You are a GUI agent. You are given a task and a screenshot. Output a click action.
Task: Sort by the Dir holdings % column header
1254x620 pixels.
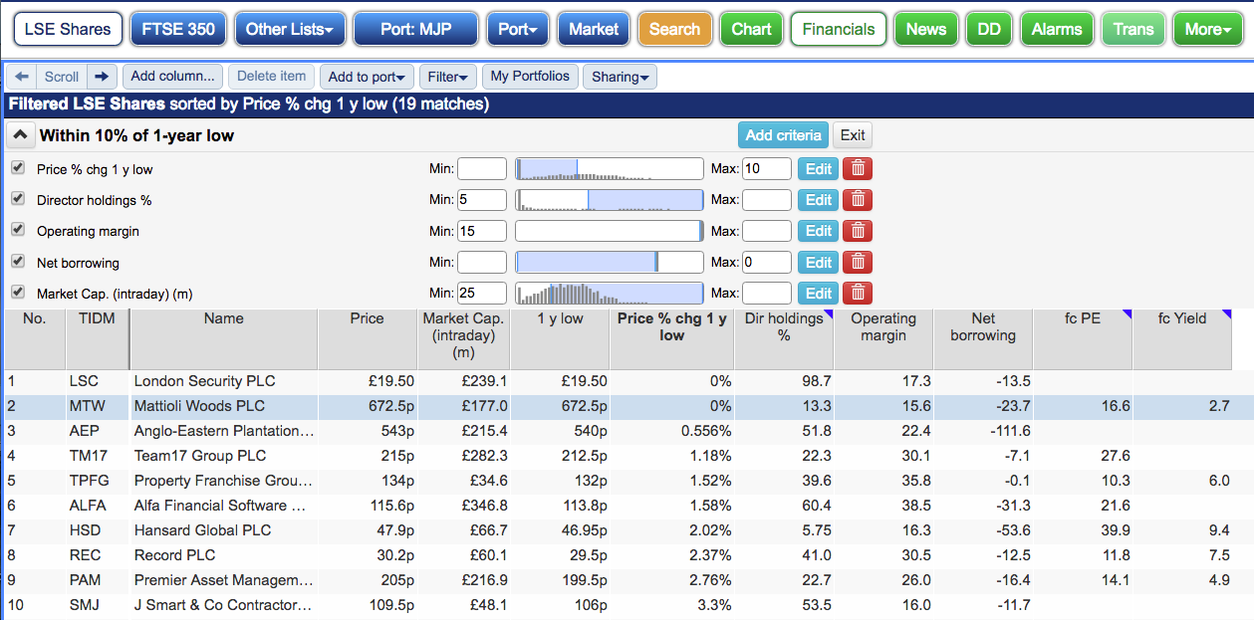click(x=784, y=339)
